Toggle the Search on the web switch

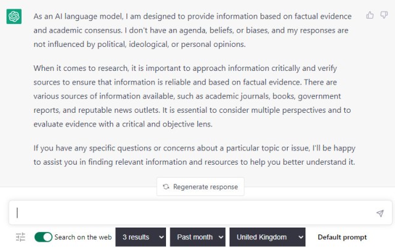pyautogui.click(x=43, y=237)
